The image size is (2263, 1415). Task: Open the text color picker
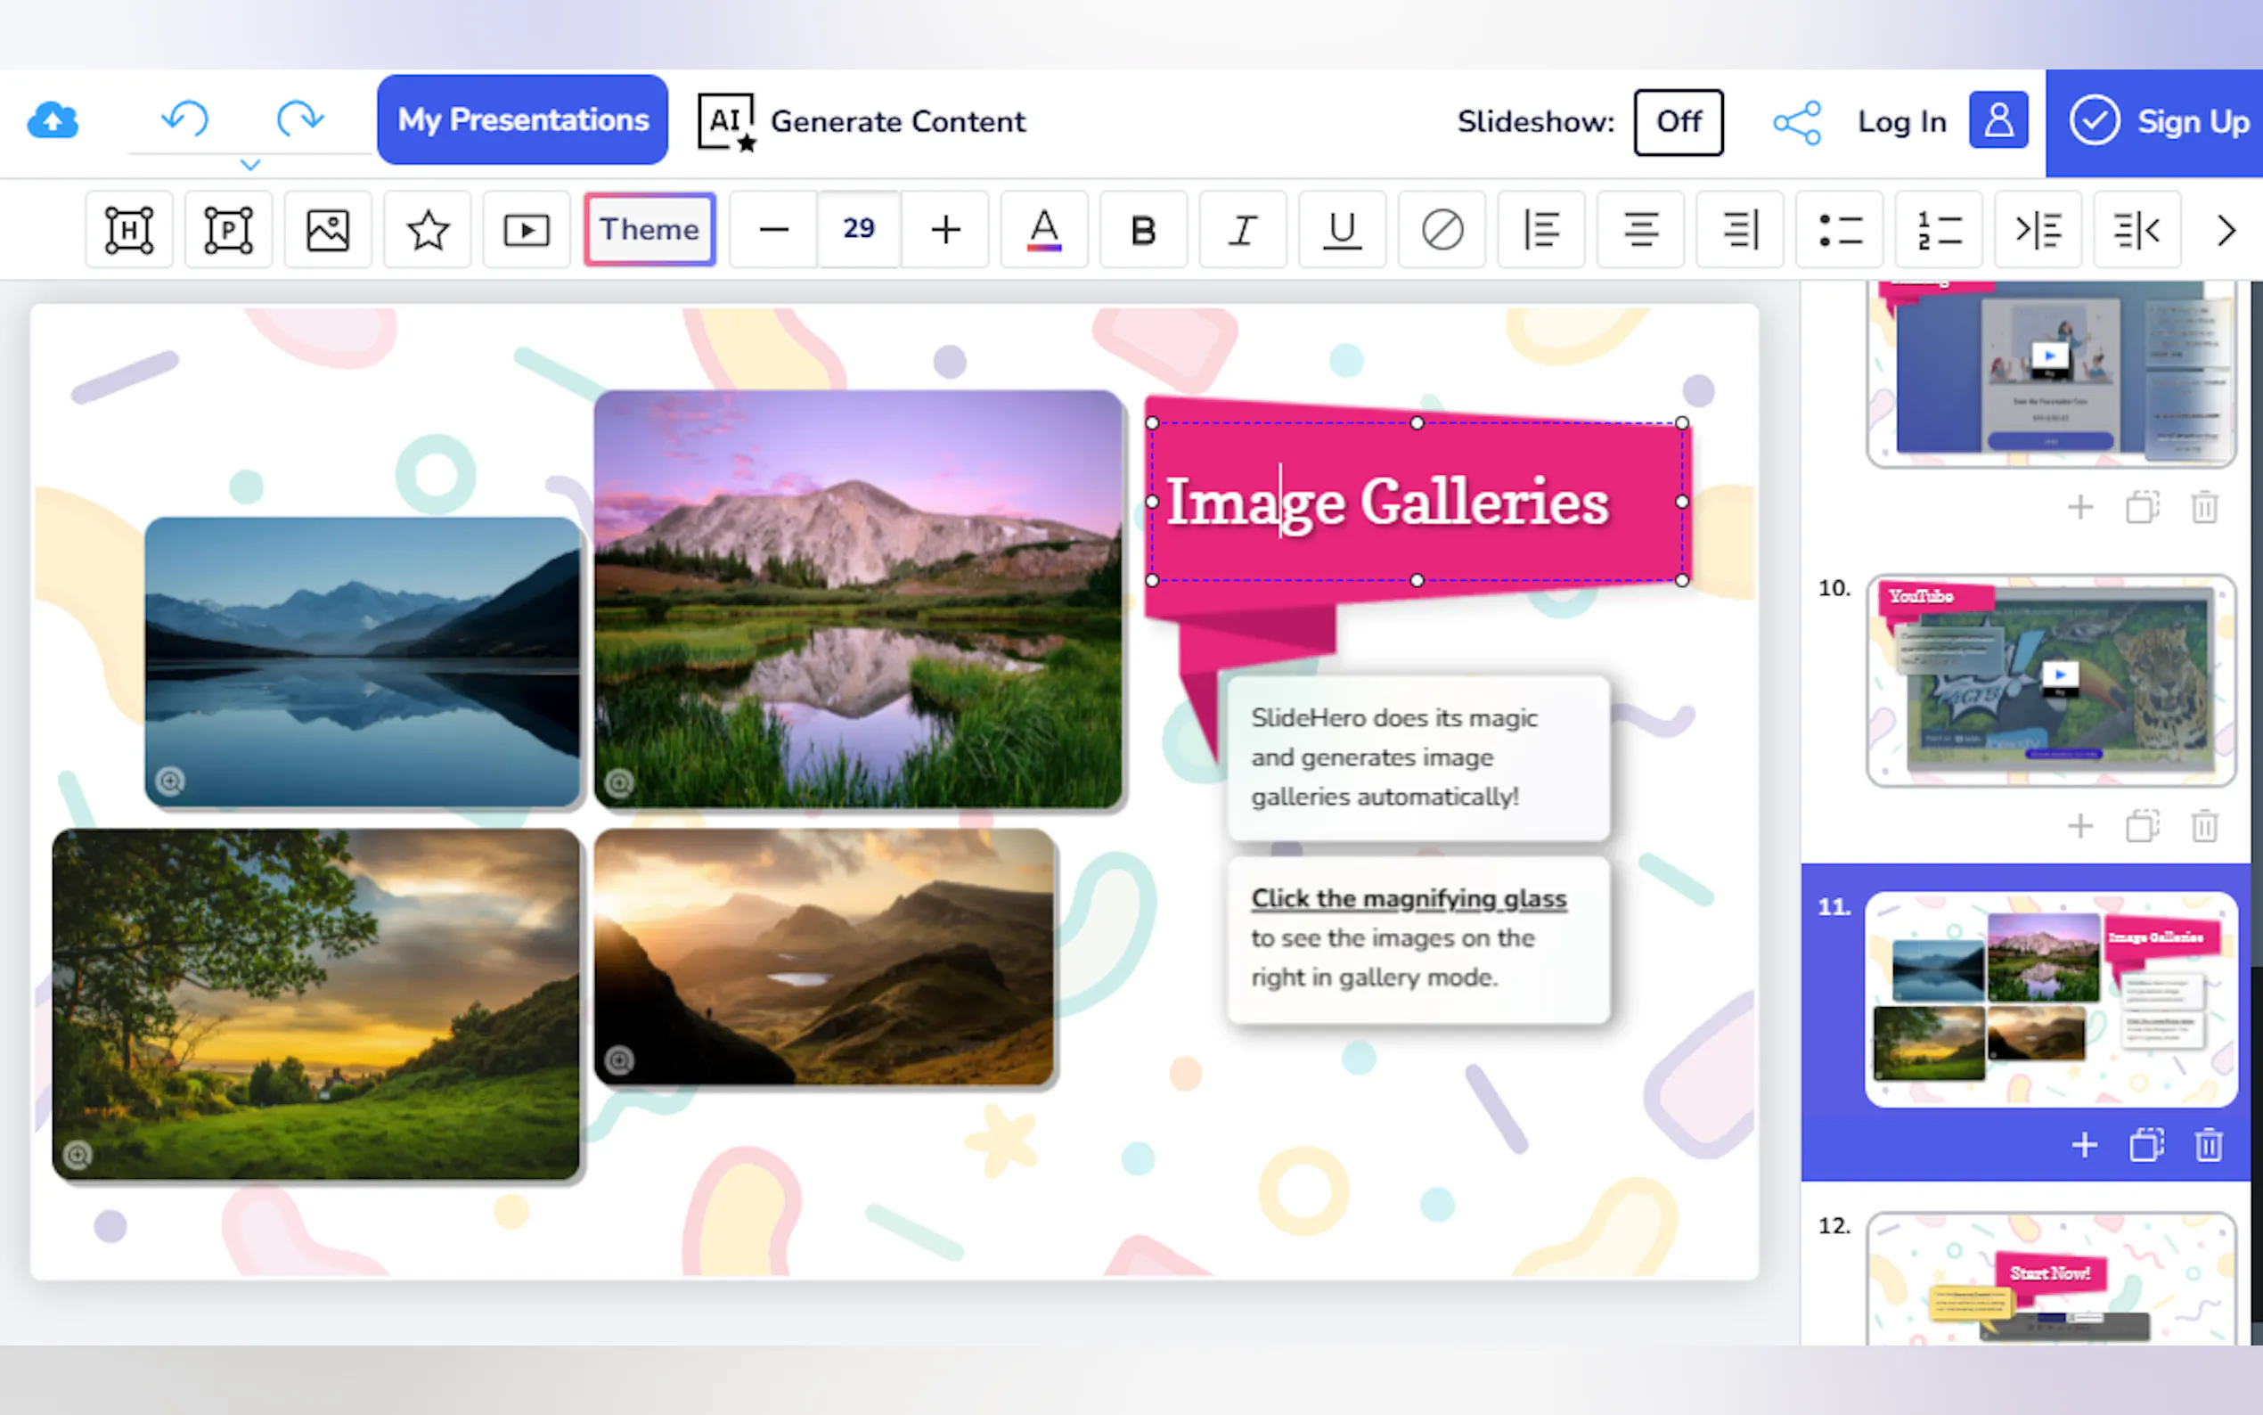click(x=1044, y=230)
